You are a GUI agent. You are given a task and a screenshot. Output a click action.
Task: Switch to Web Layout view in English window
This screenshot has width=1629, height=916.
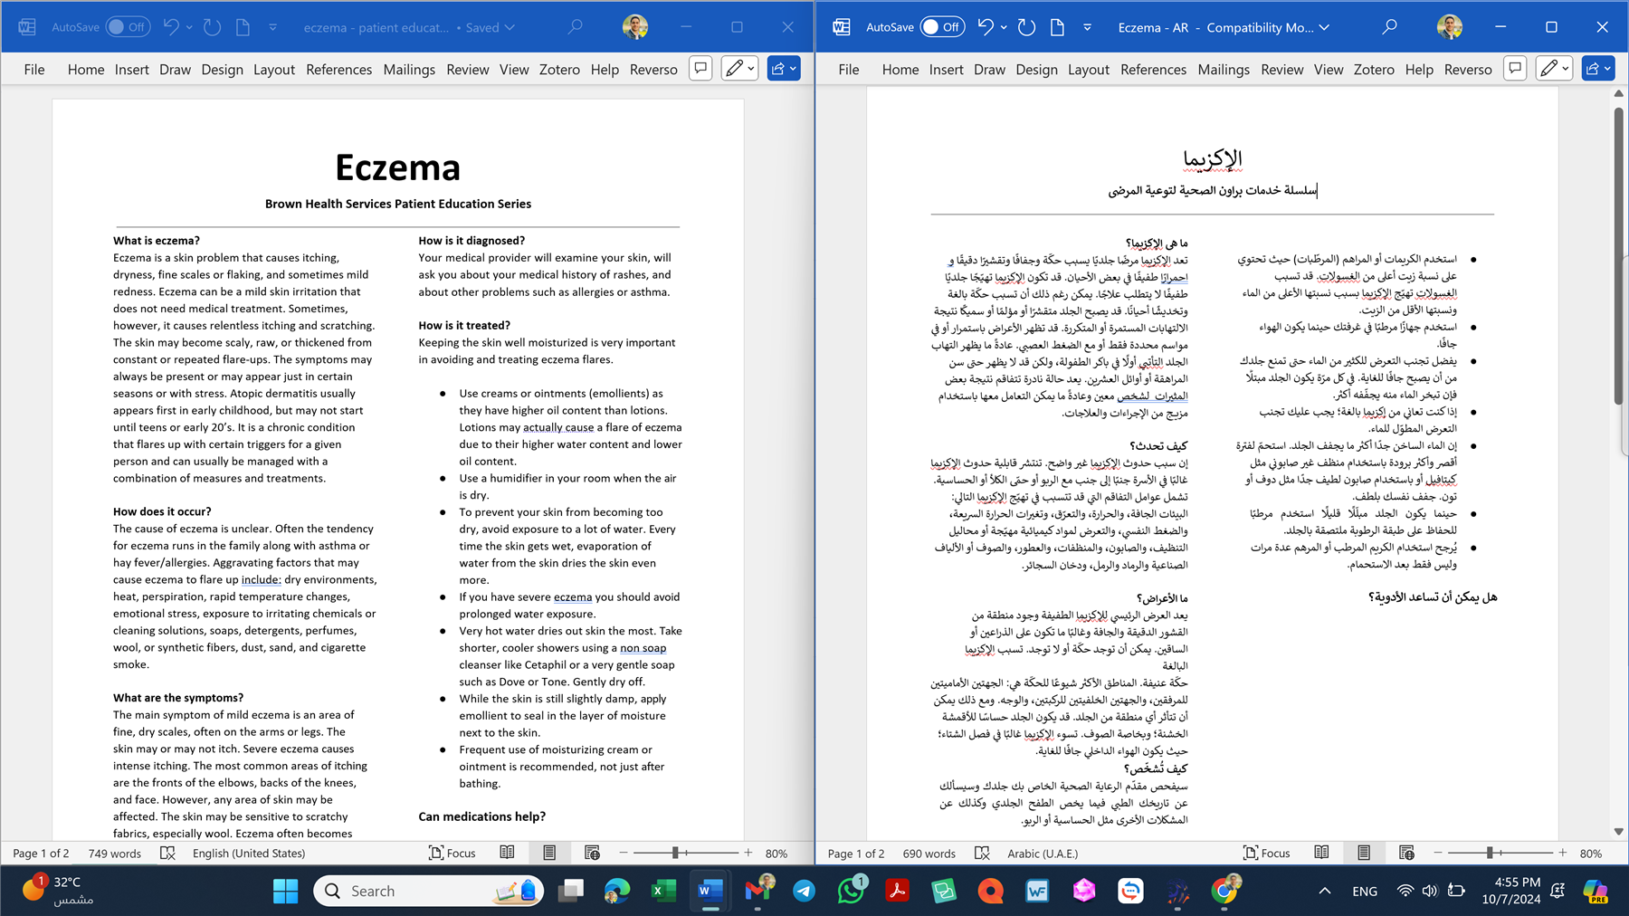click(592, 853)
